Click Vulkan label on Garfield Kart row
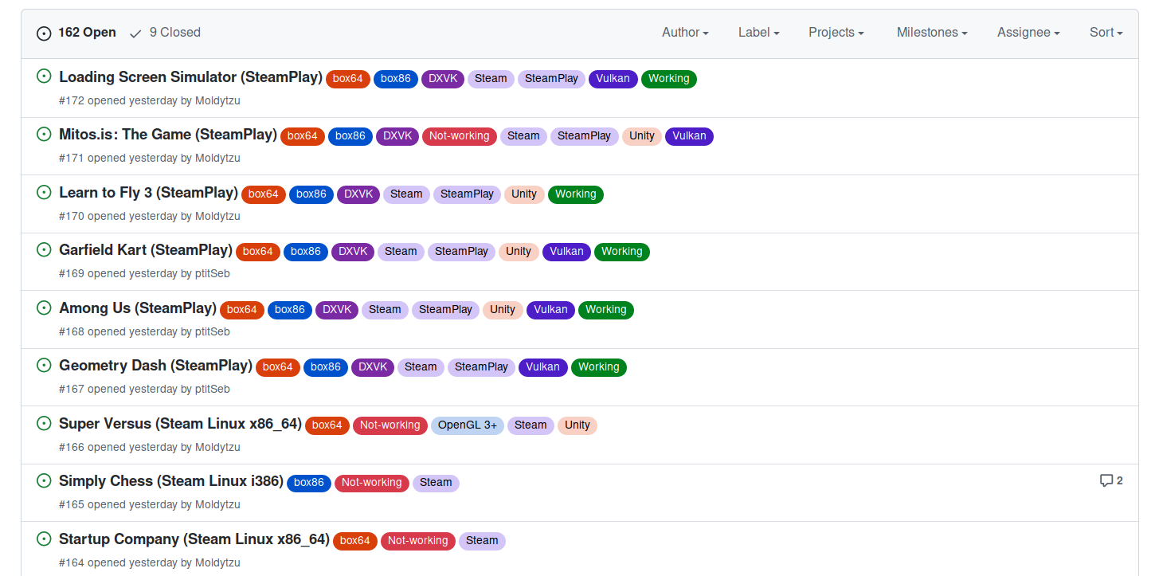This screenshot has width=1155, height=576. 567,252
